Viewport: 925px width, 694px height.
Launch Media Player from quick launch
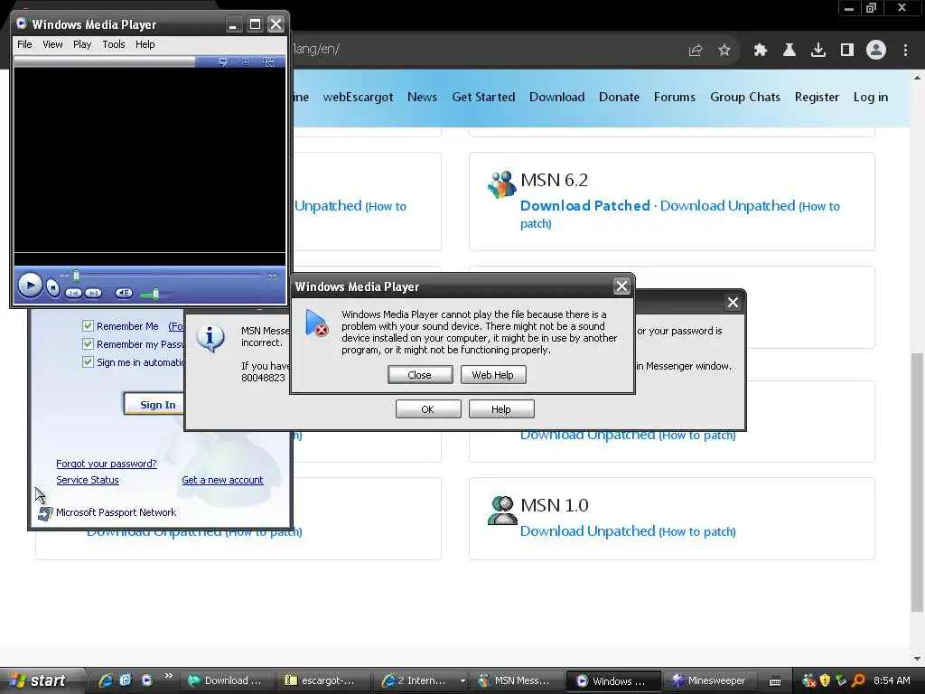(x=147, y=680)
